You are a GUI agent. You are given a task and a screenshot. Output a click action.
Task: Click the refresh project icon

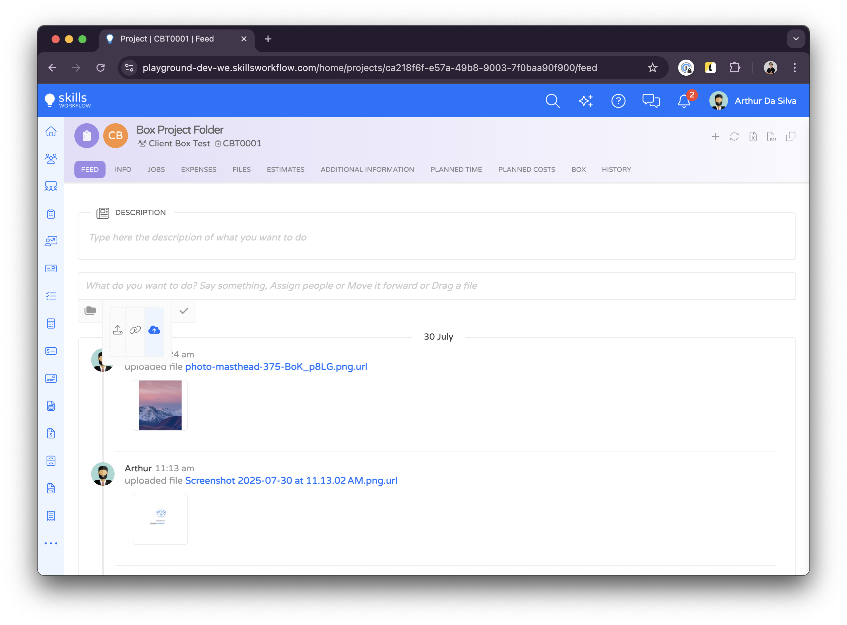tap(734, 137)
